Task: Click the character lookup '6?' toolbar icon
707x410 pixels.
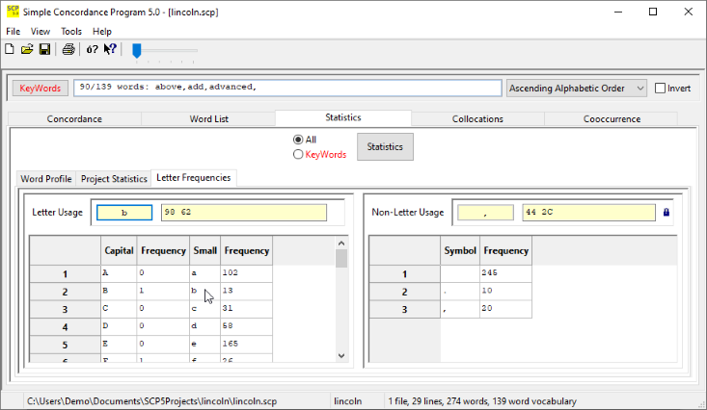Action: 93,49
